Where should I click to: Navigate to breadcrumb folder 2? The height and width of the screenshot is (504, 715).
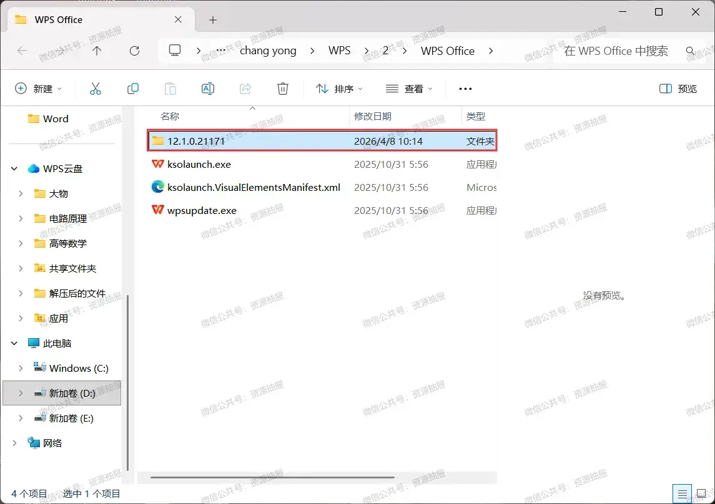pos(385,51)
